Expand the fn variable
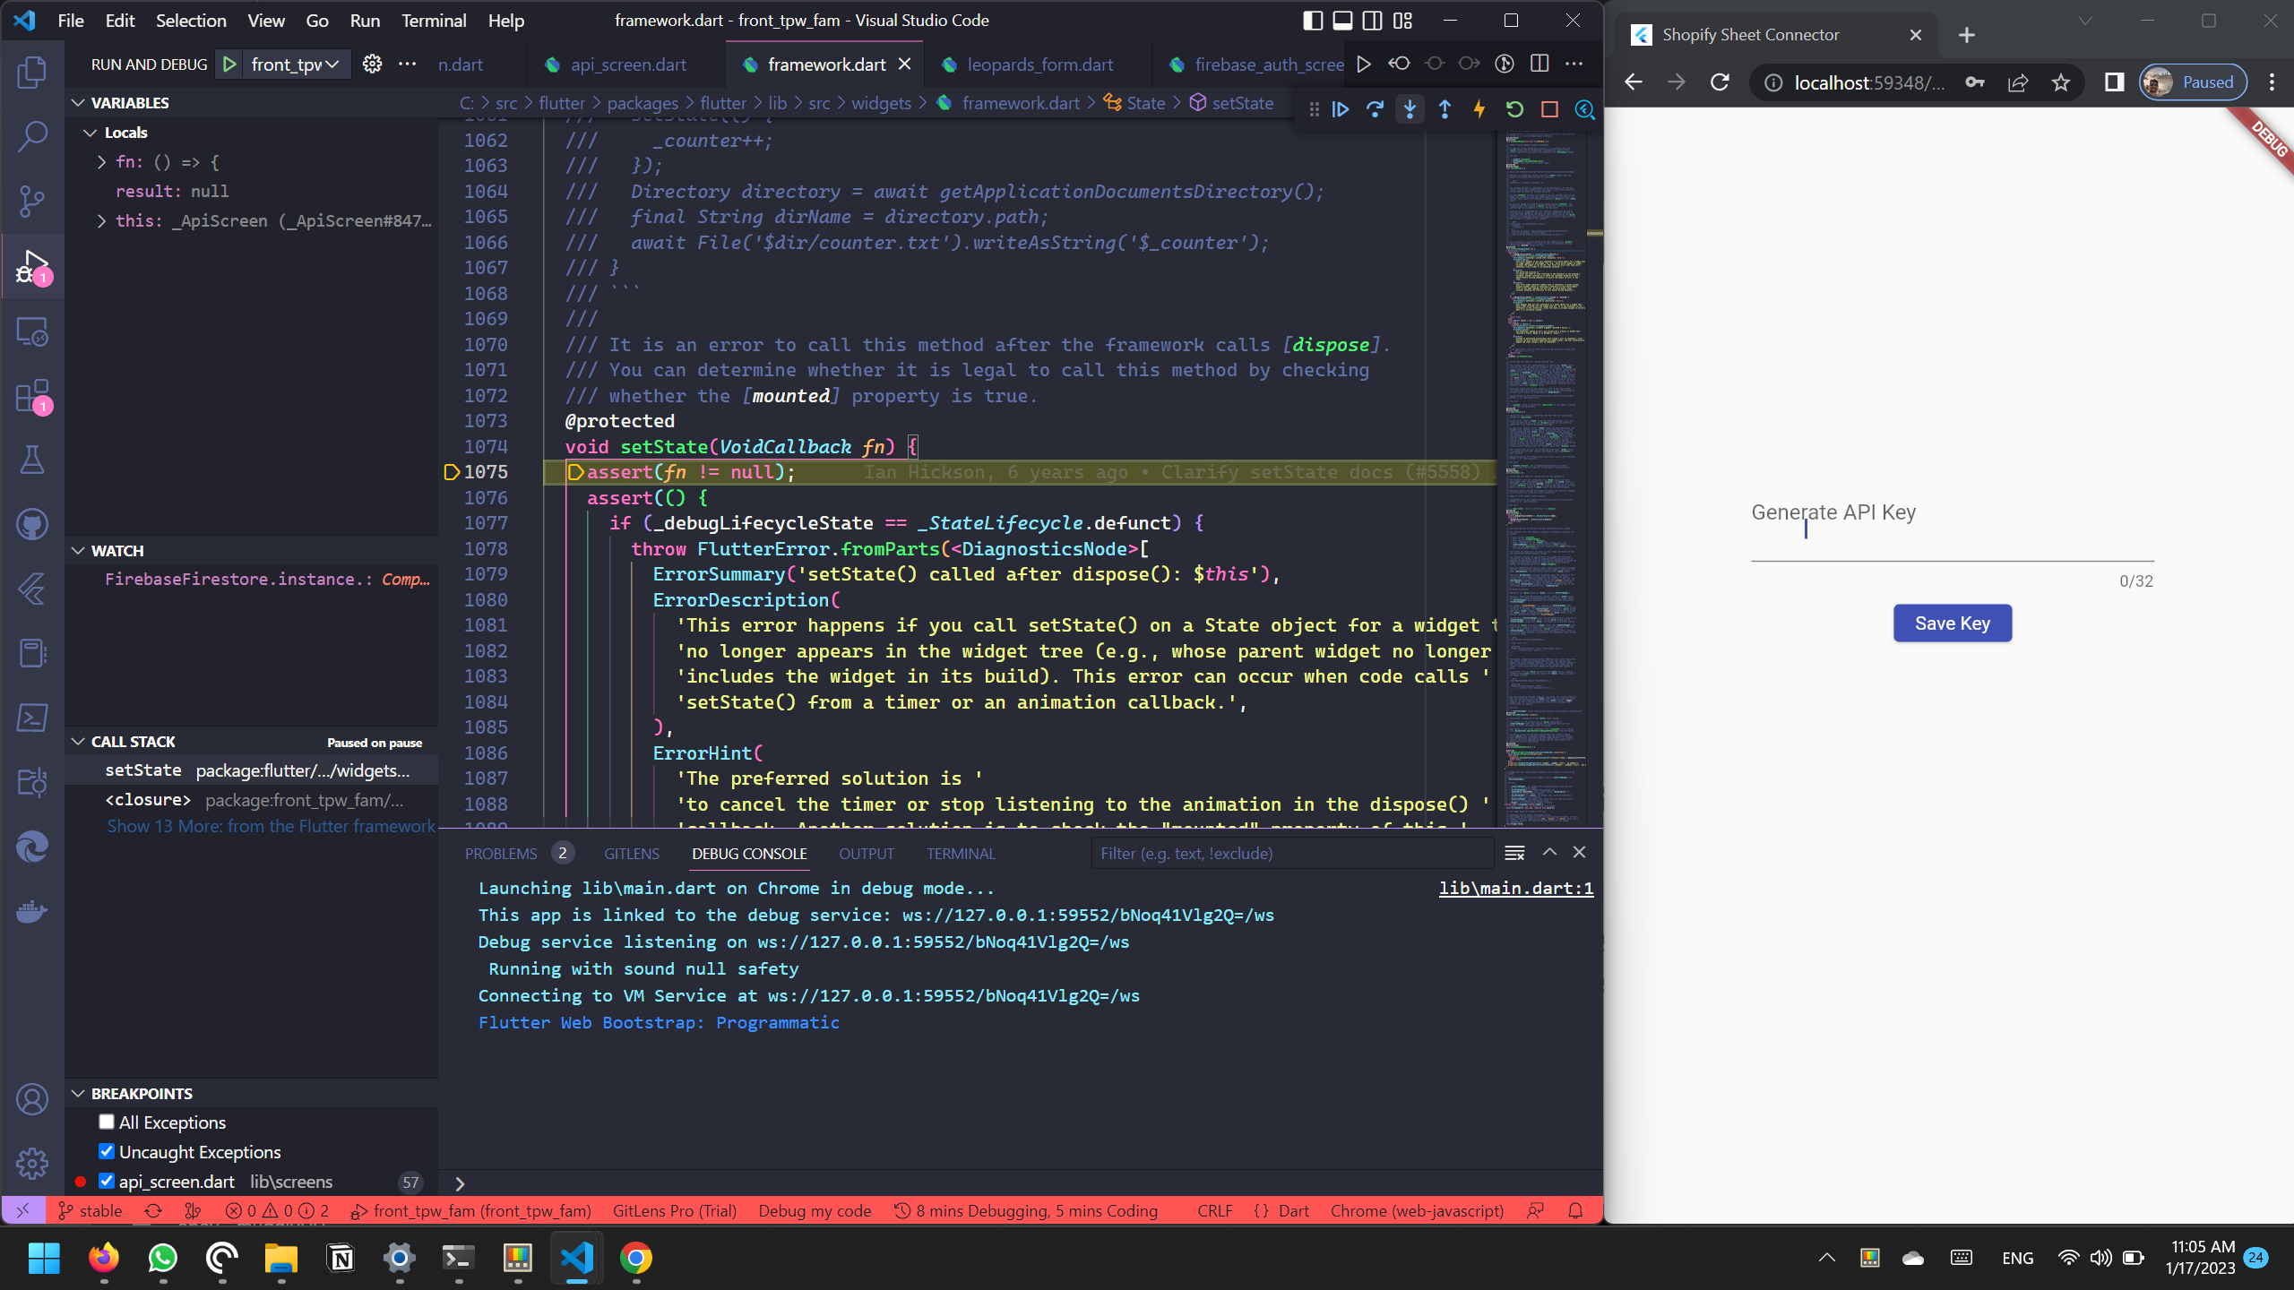The height and width of the screenshot is (1290, 2294). tap(101, 162)
